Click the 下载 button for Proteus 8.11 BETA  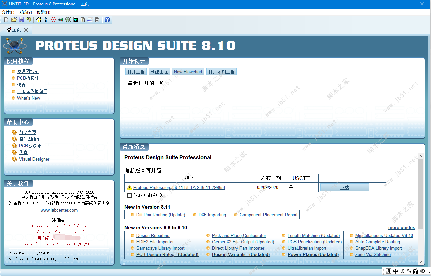[344, 187]
